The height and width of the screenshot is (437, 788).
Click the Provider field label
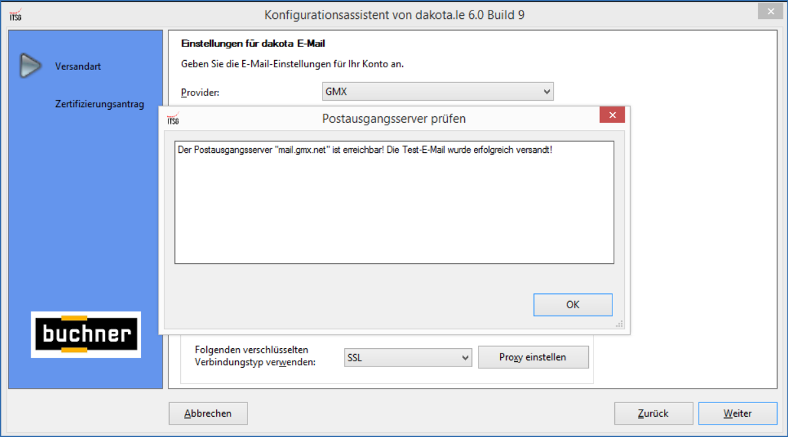(x=200, y=93)
